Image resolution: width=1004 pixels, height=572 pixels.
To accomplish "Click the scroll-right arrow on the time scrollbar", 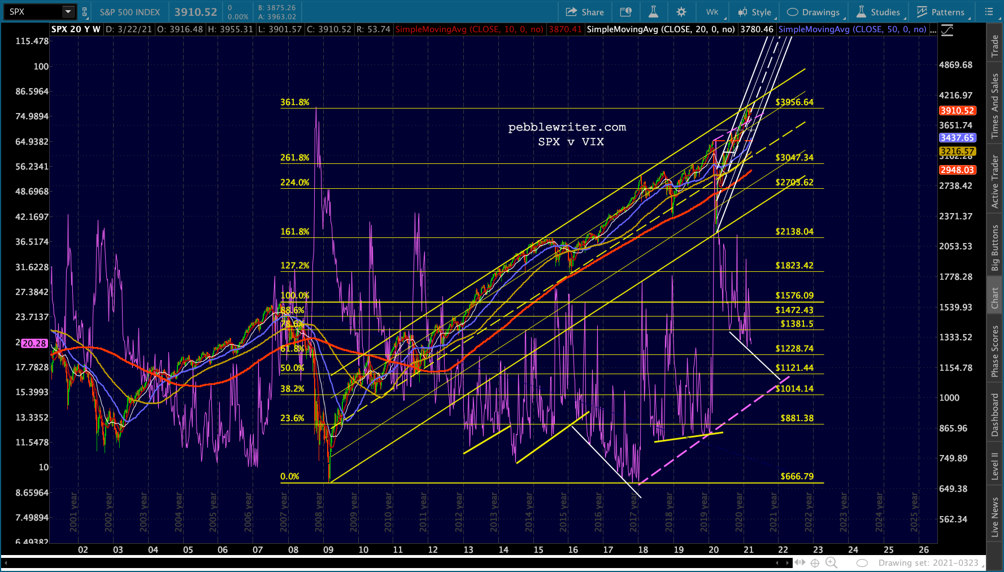I will (x=789, y=562).
